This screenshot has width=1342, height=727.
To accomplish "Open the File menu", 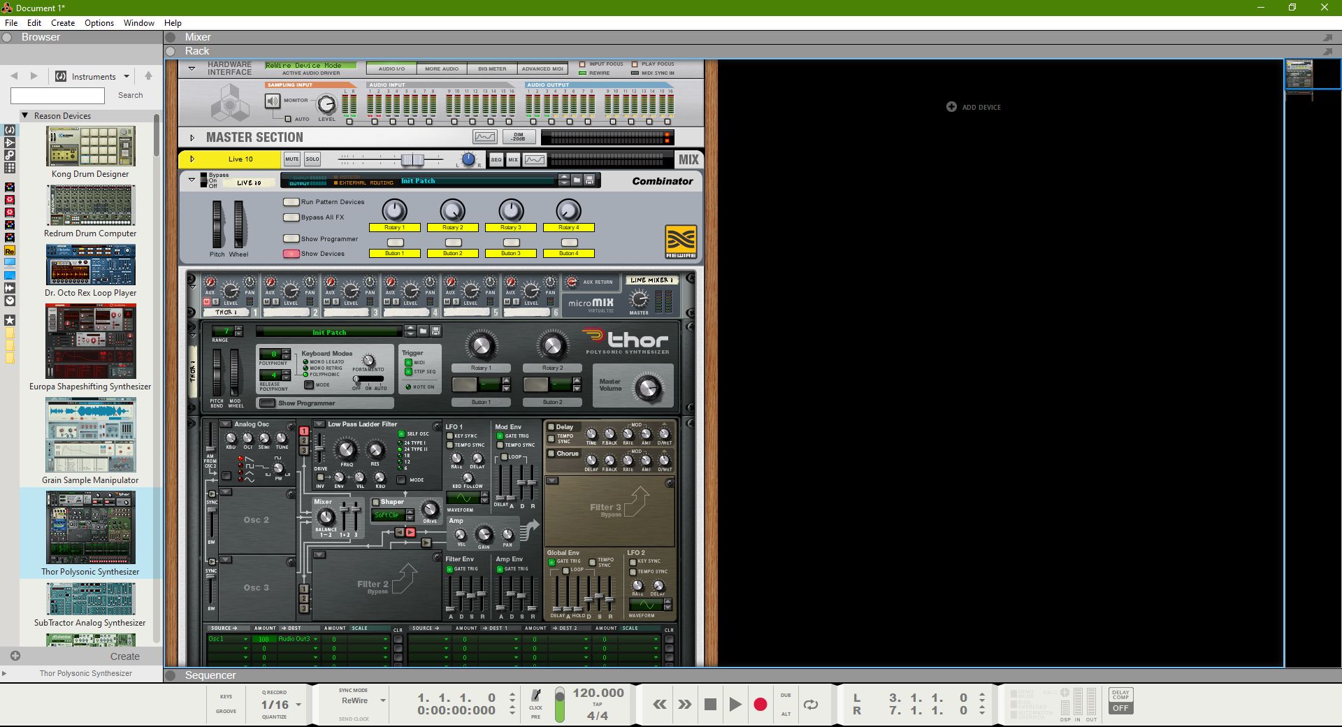I will pyautogui.click(x=11, y=23).
